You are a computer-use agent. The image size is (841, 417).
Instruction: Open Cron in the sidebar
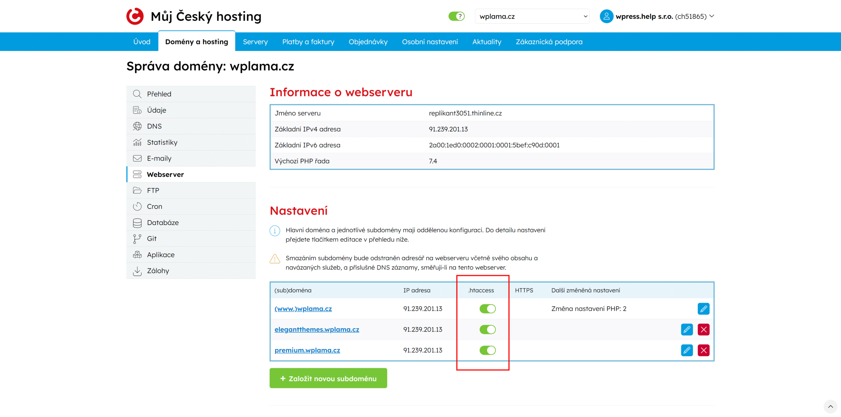[x=191, y=206]
